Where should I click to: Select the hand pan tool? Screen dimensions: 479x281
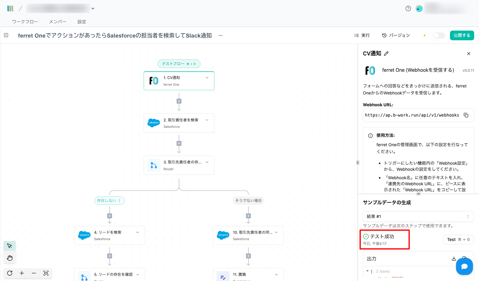pos(10,258)
